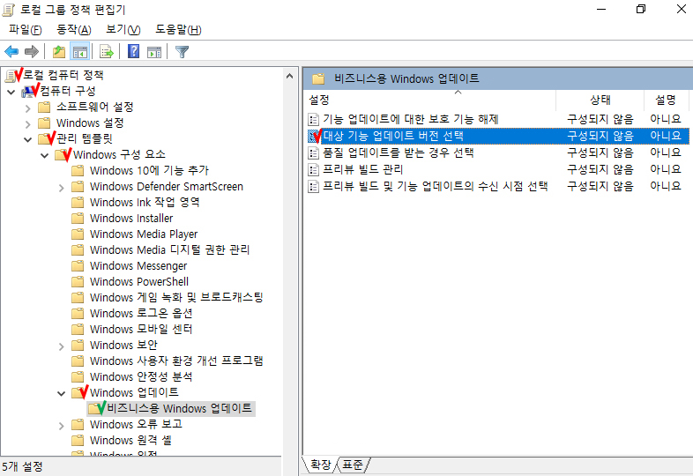
Task: Click the Export list toolbar icon
Action: (x=107, y=52)
